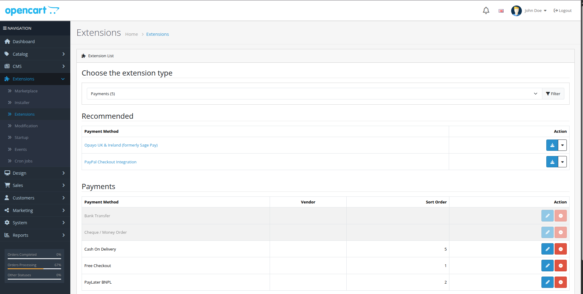
Task: Click the Sort Order column header
Action: (x=436, y=202)
